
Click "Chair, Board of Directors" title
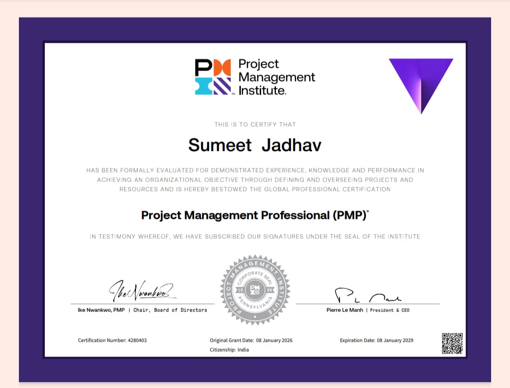pos(170,310)
